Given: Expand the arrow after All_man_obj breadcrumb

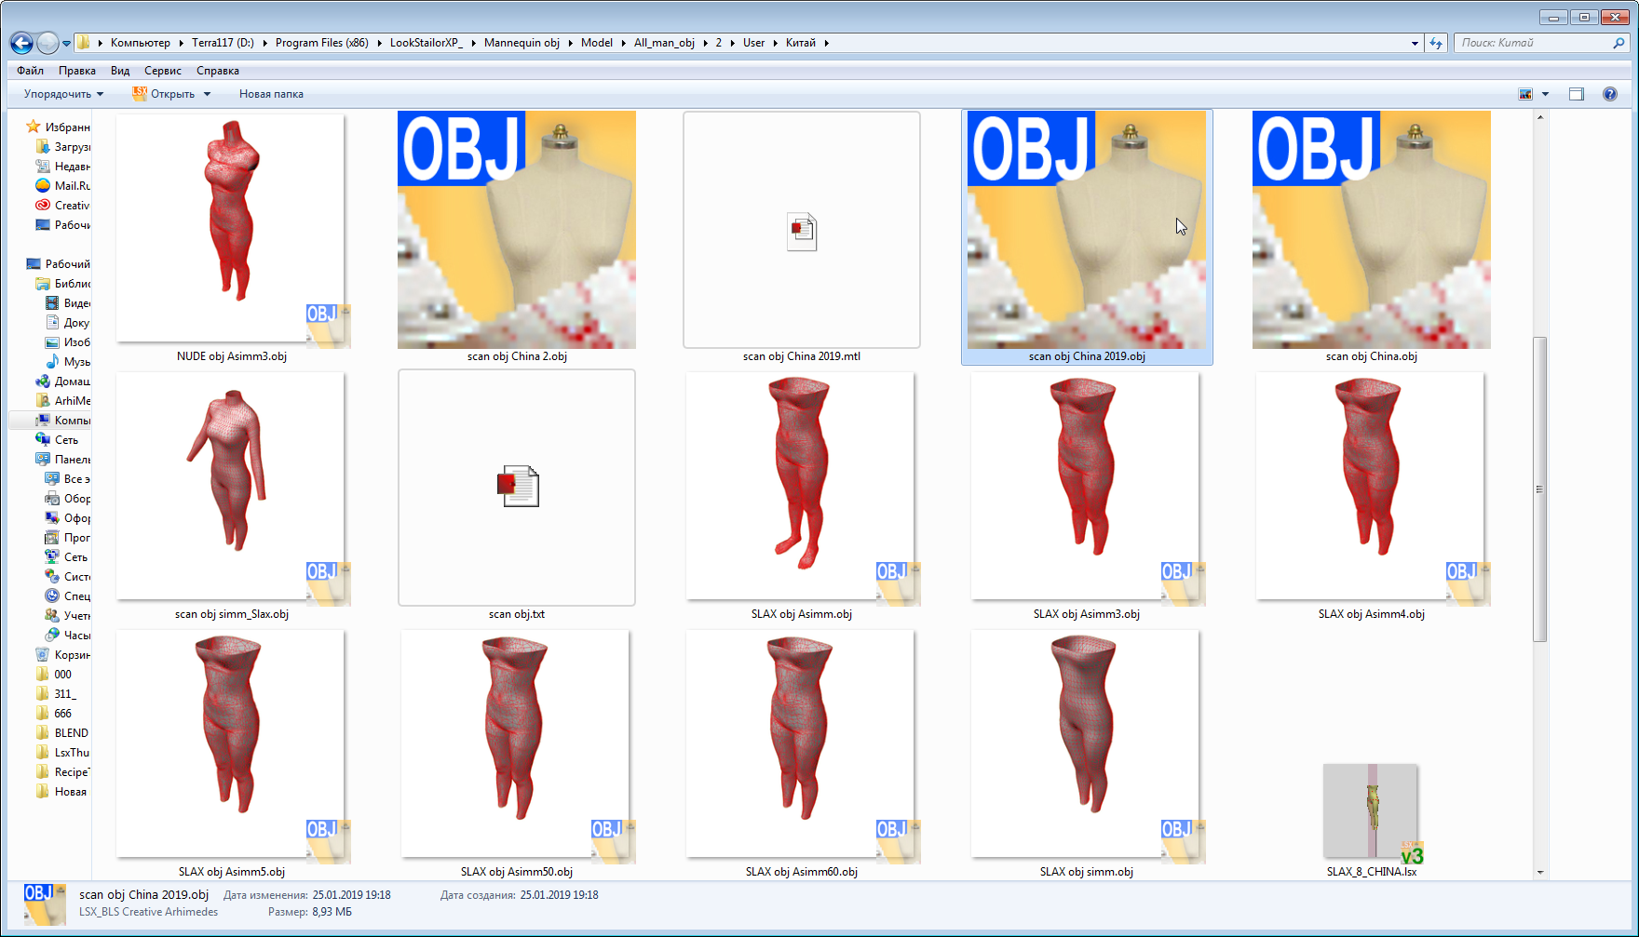Looking at the screenshot, I should pyautogui.click(x=705, y=43).
